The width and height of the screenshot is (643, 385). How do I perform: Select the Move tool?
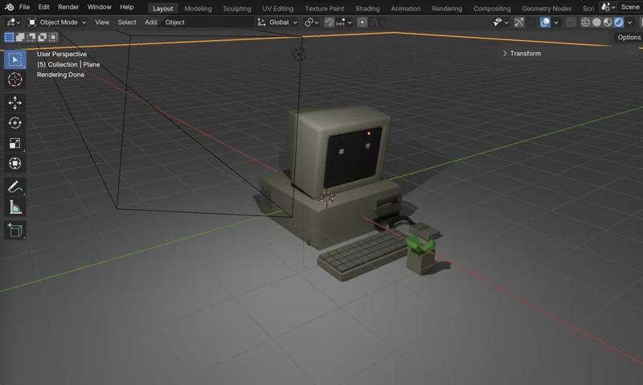coord(15,103)
